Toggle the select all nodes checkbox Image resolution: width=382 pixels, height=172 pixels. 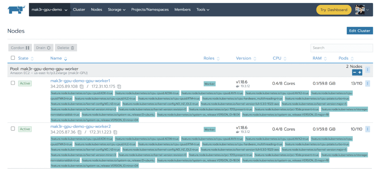click(x=13, y=58)
